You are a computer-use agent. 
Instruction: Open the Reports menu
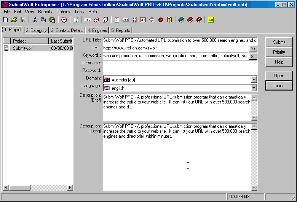pos(45,12)
